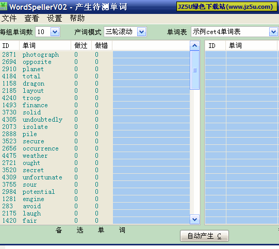Select the word row avoid
This screenshot has width=279, height=249.
[95, 206]
